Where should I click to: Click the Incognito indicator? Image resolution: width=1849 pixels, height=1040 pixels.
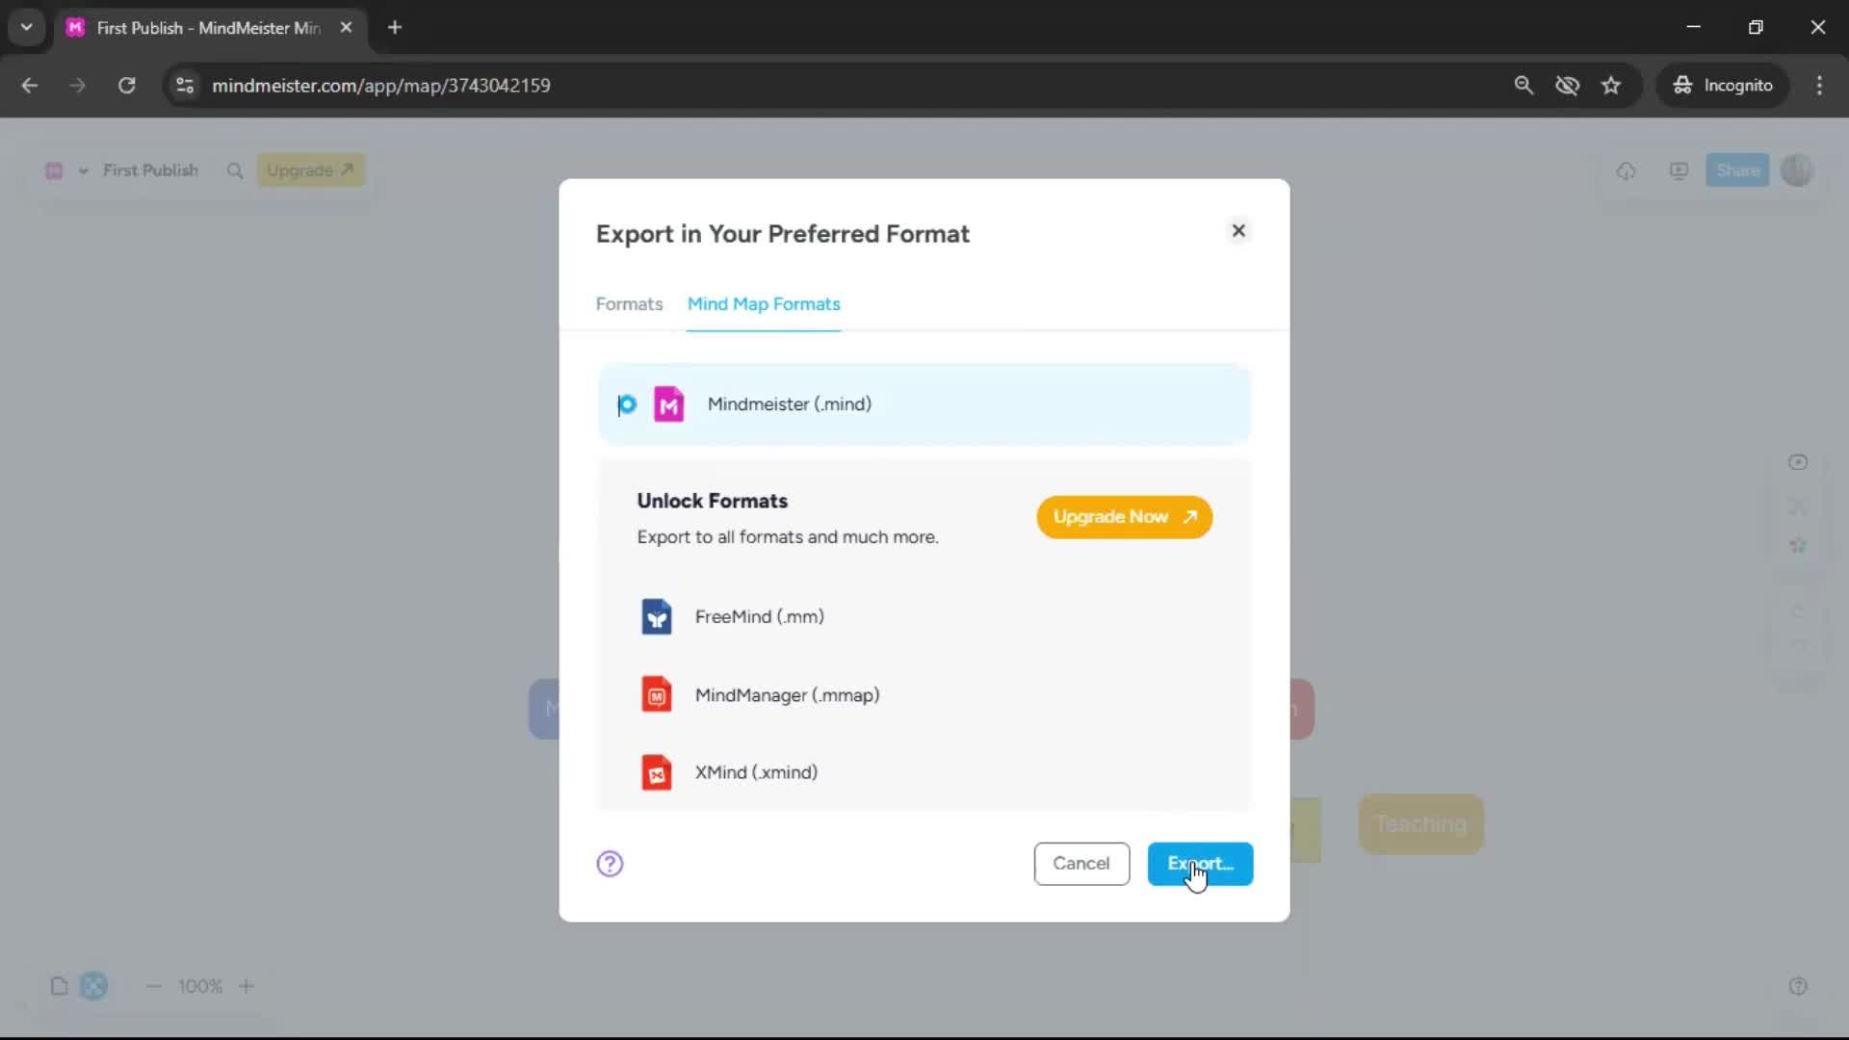point(1723,86)
